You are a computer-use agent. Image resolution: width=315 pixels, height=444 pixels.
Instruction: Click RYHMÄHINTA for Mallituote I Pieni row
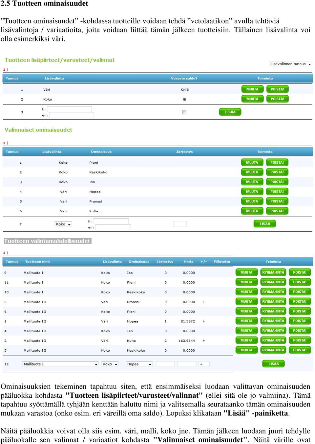pos(273,282)
